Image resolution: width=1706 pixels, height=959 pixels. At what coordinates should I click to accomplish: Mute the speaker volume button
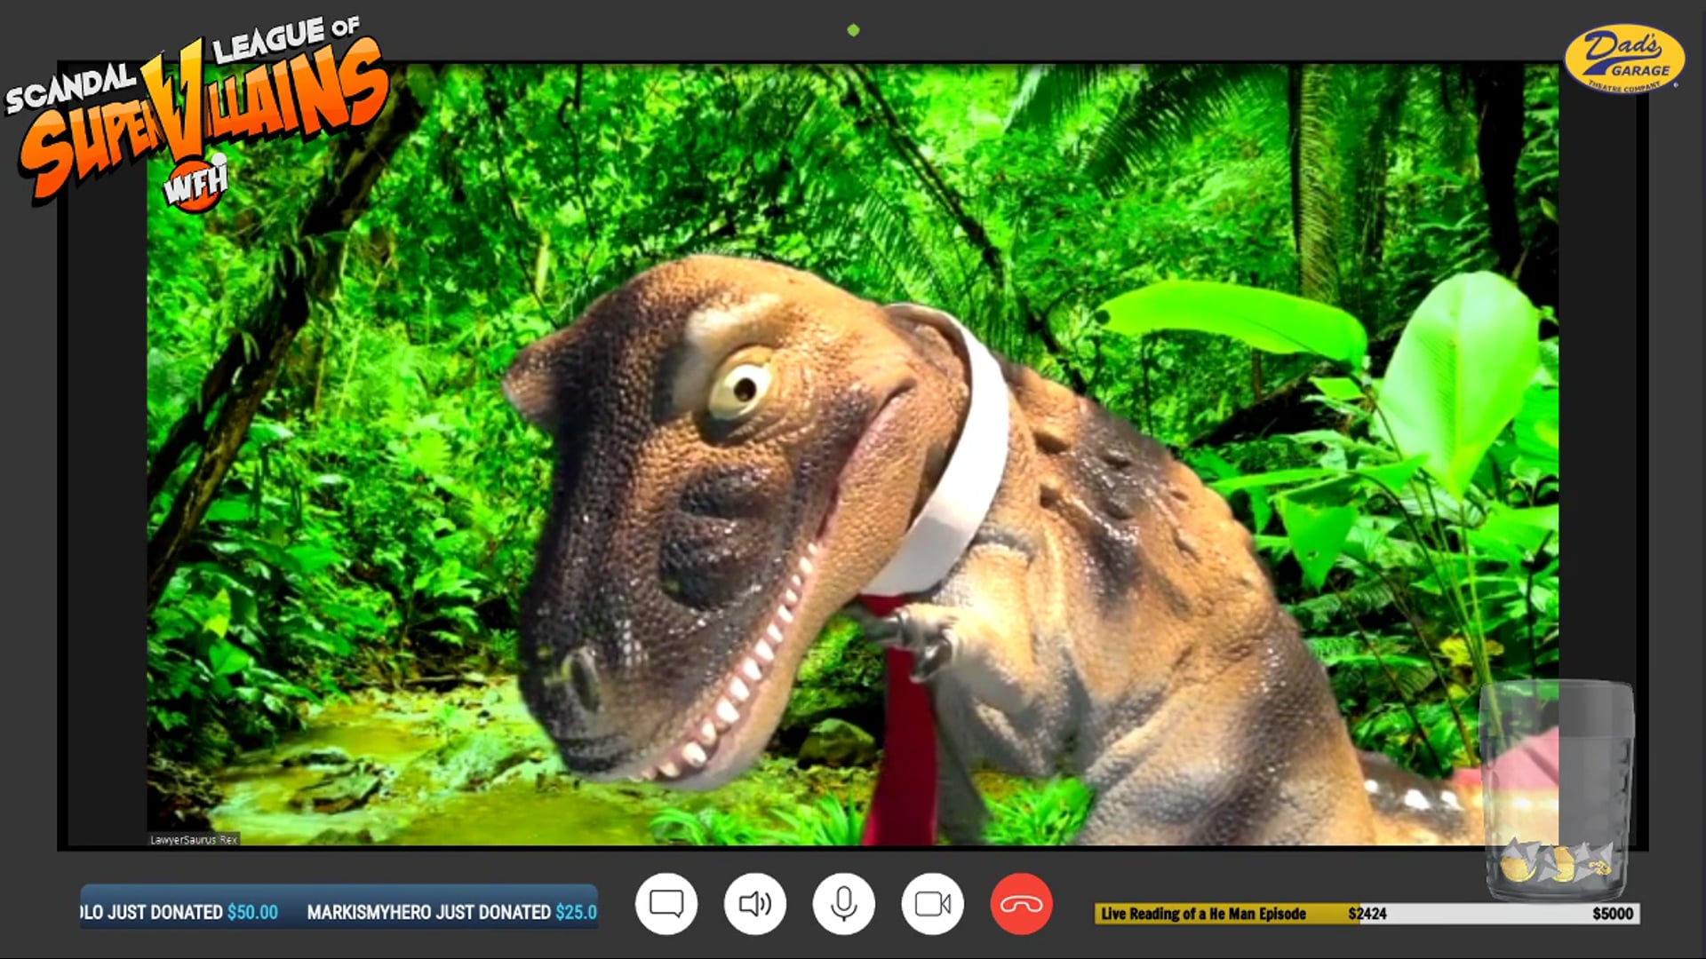tap(754, 904)
